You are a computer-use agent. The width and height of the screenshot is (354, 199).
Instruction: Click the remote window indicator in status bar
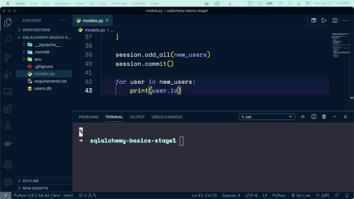pos(5,195)
